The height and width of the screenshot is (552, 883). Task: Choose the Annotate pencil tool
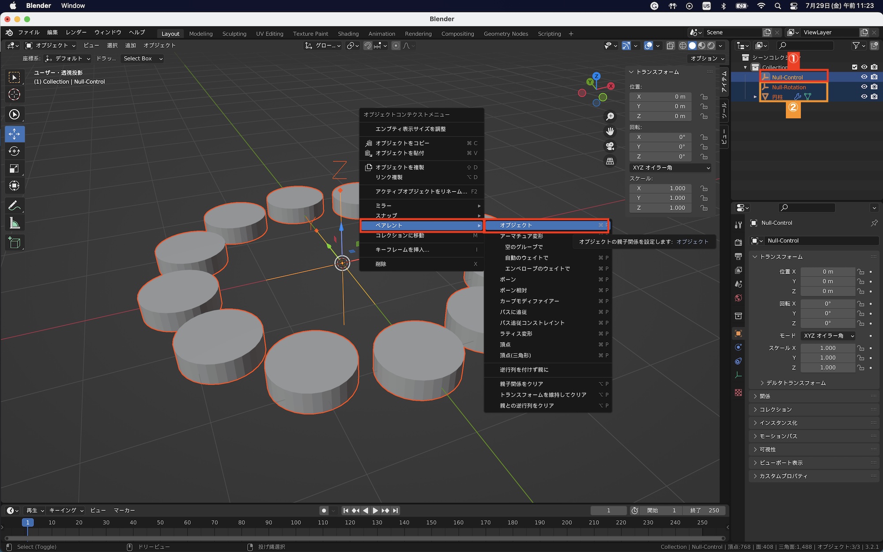[14, 206]
